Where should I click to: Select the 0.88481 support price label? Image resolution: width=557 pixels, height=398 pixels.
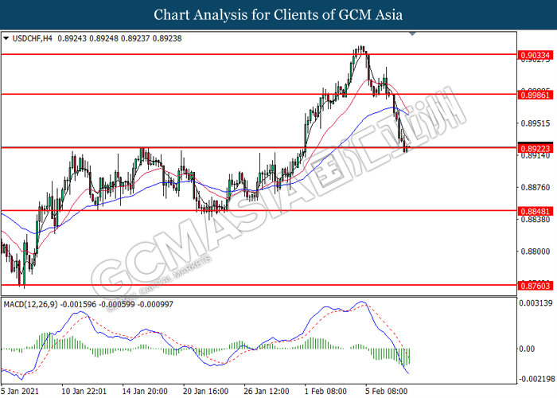[x=535, y=211]
